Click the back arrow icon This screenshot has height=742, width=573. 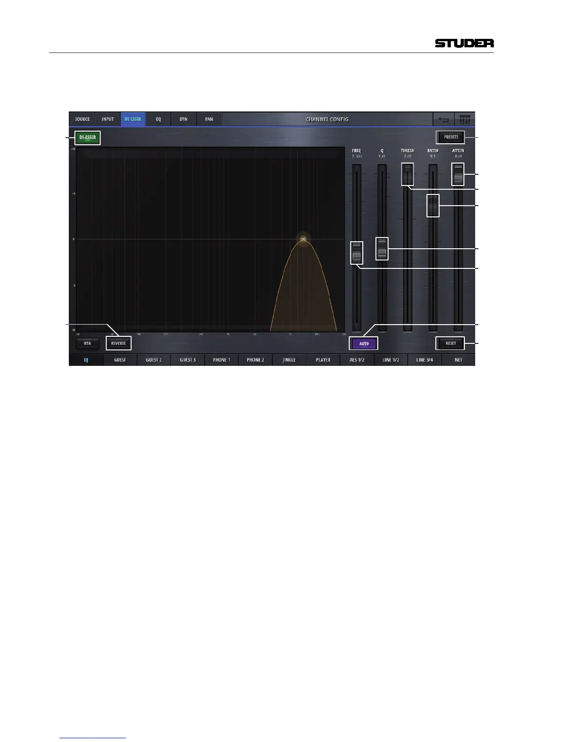443,119
